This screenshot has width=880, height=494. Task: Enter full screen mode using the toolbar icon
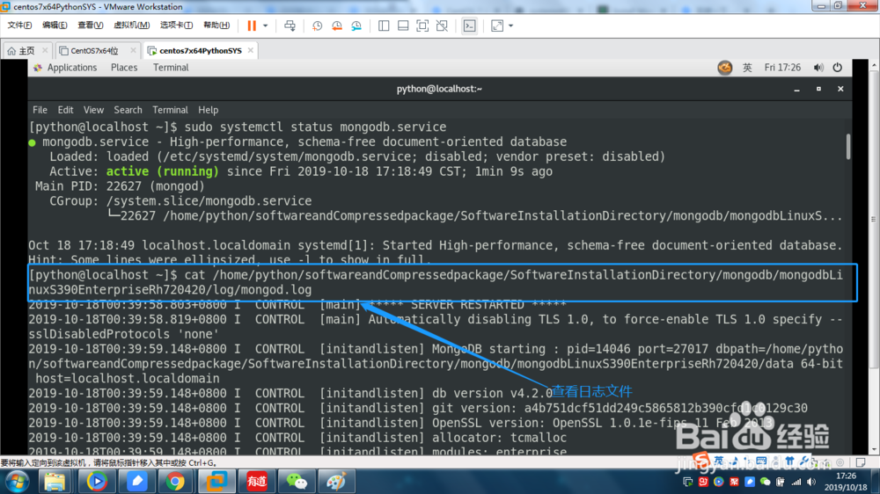click(x=422, y=25)
